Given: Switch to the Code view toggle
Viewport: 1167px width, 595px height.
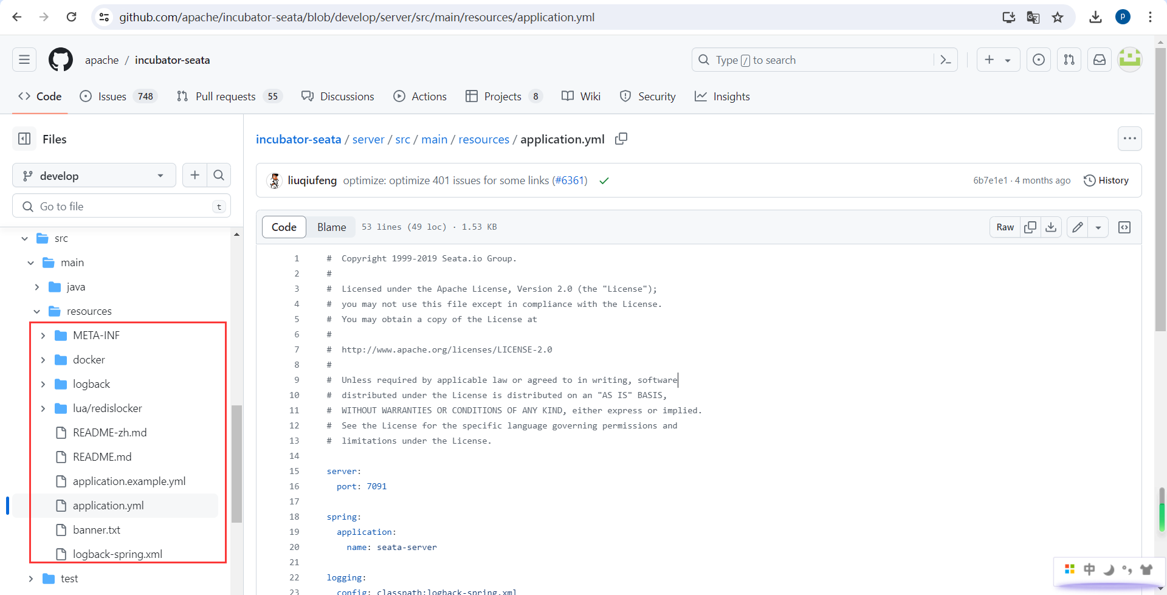Looking at the screenshot, I should 284,227.
